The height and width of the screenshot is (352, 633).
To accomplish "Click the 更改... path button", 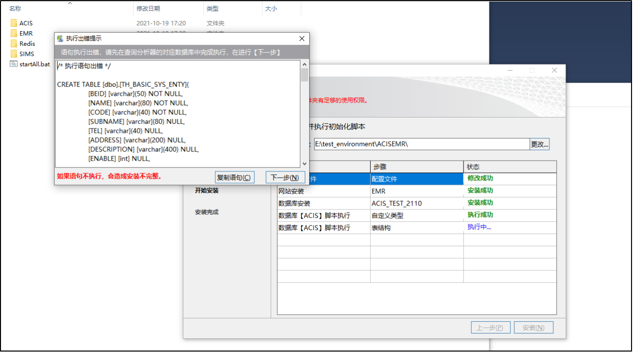I will point(540,144).
